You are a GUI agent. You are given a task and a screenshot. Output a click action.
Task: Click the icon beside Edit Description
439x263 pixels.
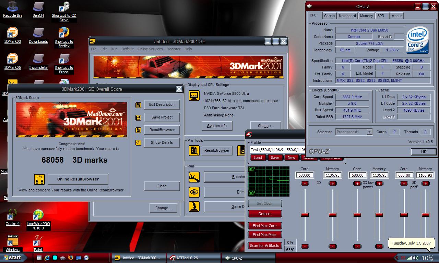138,105
